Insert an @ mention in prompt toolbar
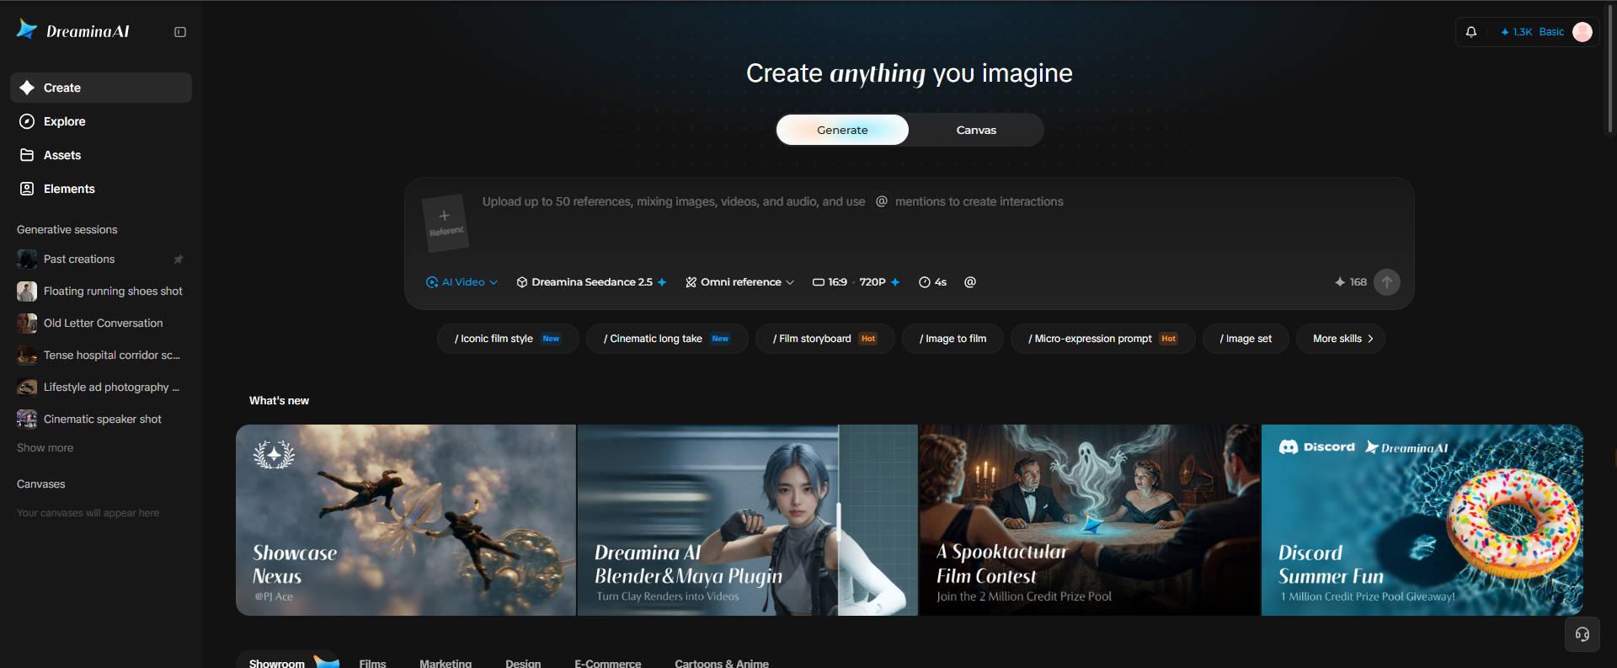The width and height of the screenshot is (1617, 668). (x=970, y=282)
